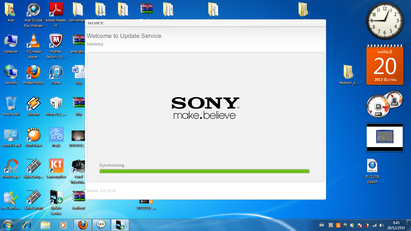Launch iTools desktop icon
This screenshot has width=411, height=231.
(56, 137)
